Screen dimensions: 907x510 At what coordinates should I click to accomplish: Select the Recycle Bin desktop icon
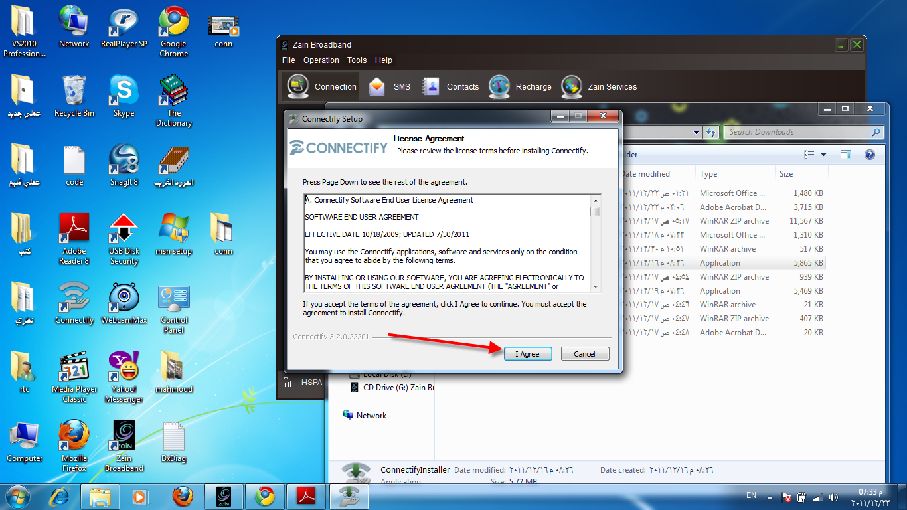74,96
